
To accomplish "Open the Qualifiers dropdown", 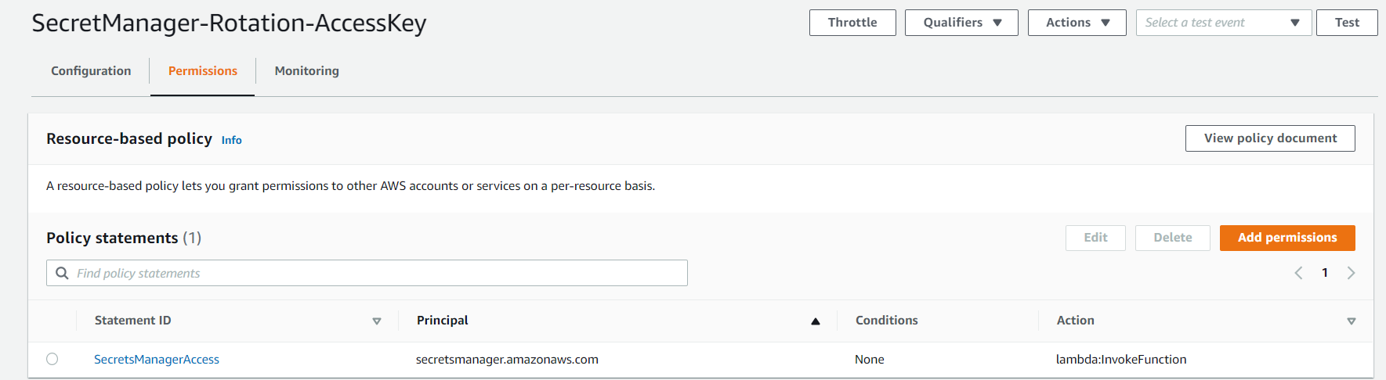I will (961, 23).
